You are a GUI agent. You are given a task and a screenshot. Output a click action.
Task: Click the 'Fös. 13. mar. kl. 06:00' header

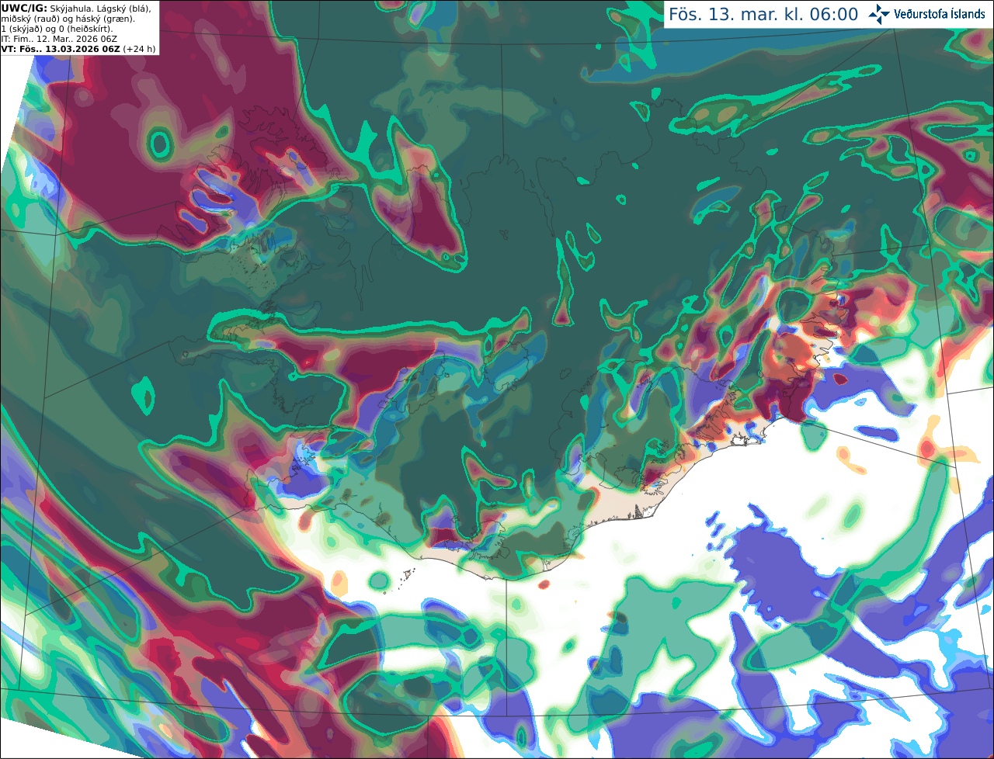click(763, 15)
